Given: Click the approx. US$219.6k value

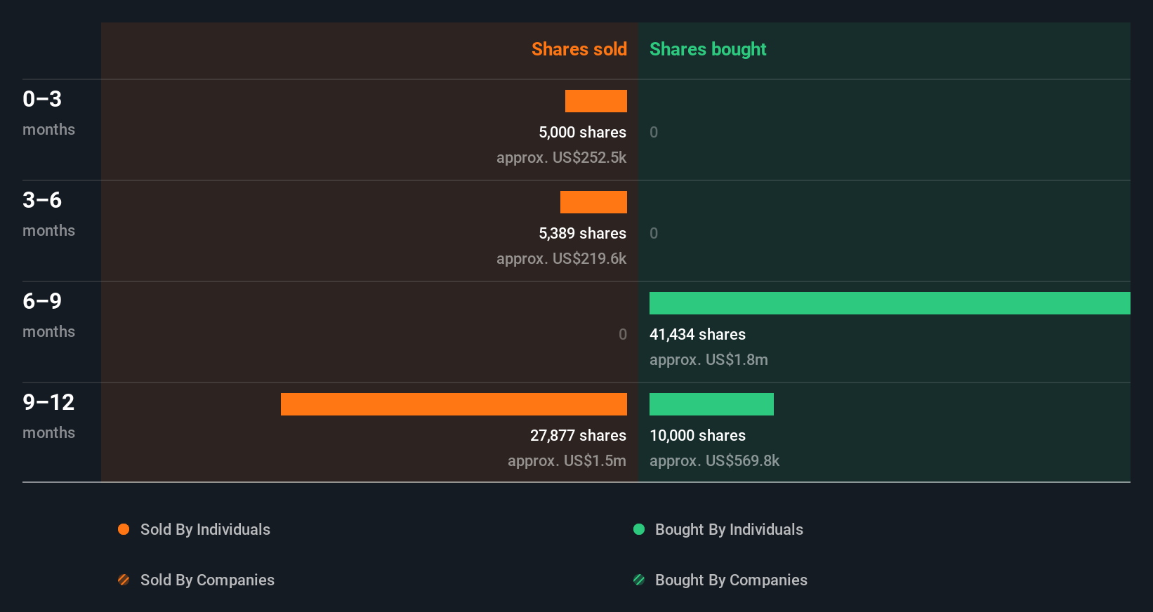Looking at the screenshot, I should [561, 258].
